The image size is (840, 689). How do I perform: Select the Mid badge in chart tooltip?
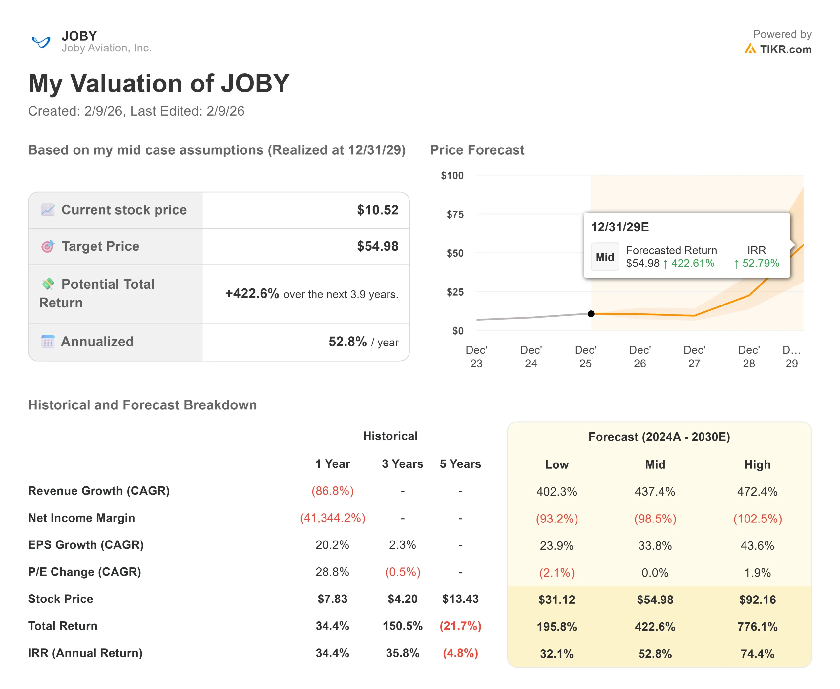click(x=604, y=257)
